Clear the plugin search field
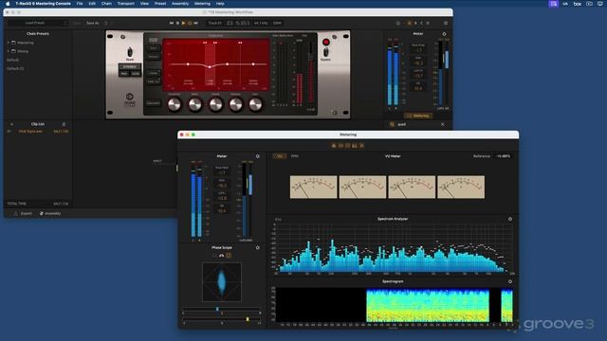 443,124
